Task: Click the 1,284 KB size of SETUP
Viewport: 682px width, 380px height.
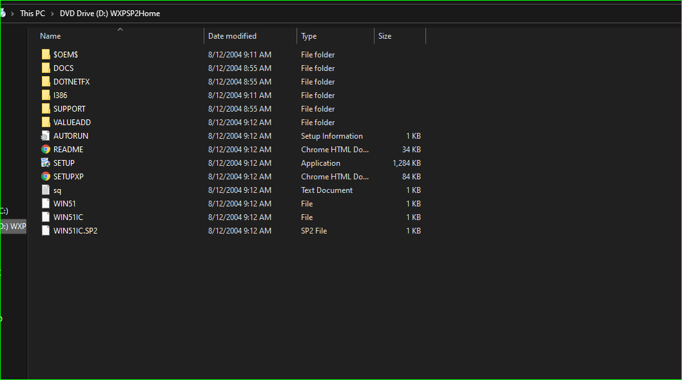Action: coord(407,163)
